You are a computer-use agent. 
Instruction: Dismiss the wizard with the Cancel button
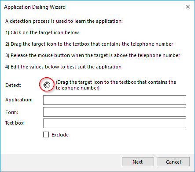pos(173,162)
